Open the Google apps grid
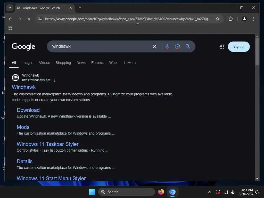Screen dimensions: 264x198 pyautogui.click(x=221, y=47)
